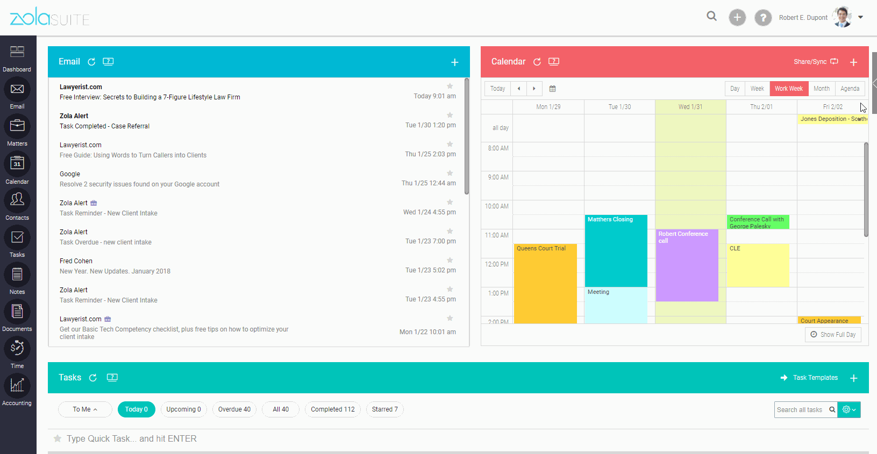This screenshot has height=454, width=877.
Task: Open the yellow CLE calendar event
Action: point(758,265)
